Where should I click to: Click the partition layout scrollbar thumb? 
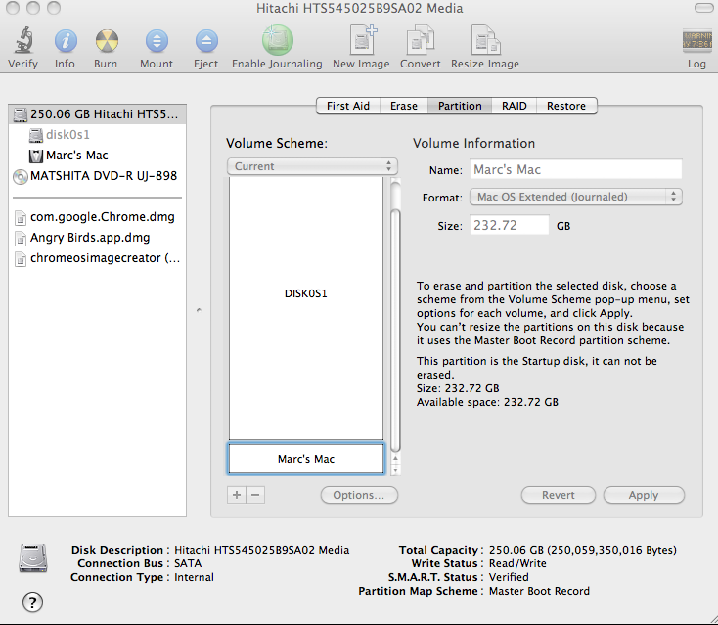395,330
